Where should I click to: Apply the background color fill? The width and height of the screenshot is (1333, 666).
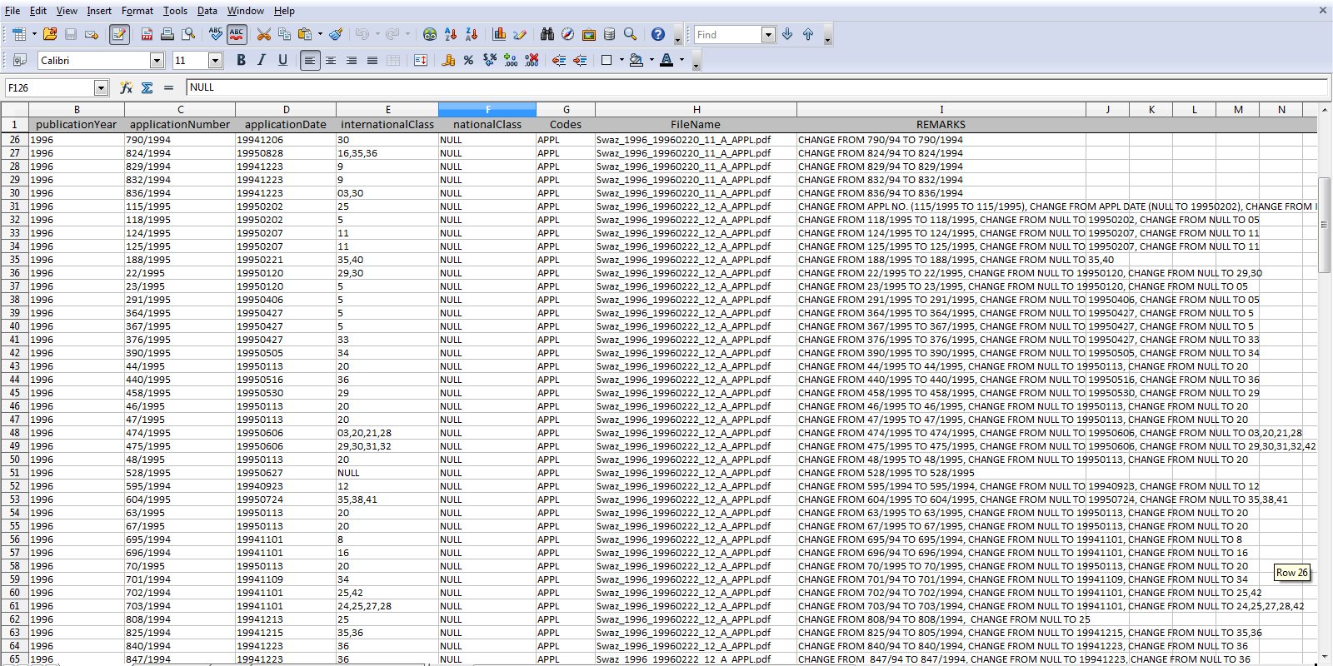pyautogui.click(x=637, y=60)
